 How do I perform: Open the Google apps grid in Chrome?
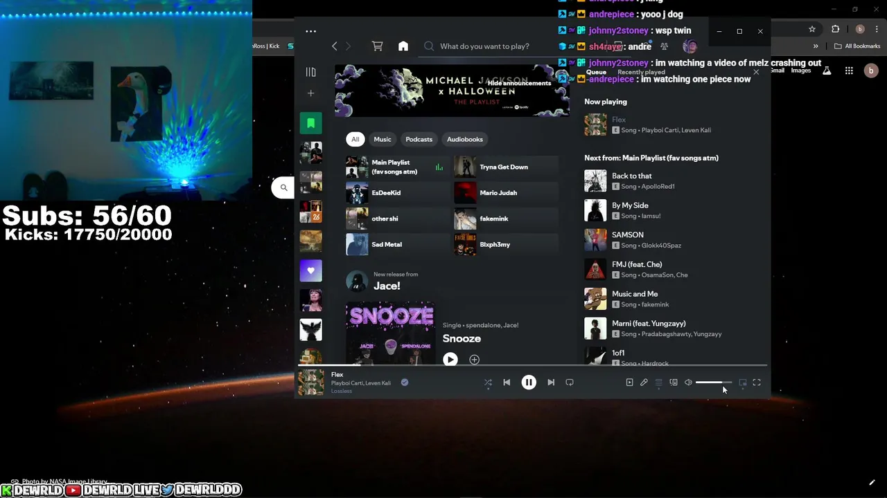click(849, 71)
